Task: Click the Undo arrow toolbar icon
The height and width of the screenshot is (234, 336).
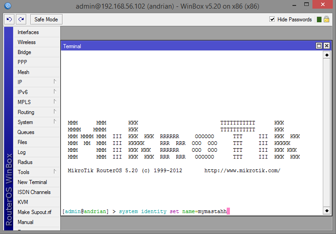Action: coord(10,20)
